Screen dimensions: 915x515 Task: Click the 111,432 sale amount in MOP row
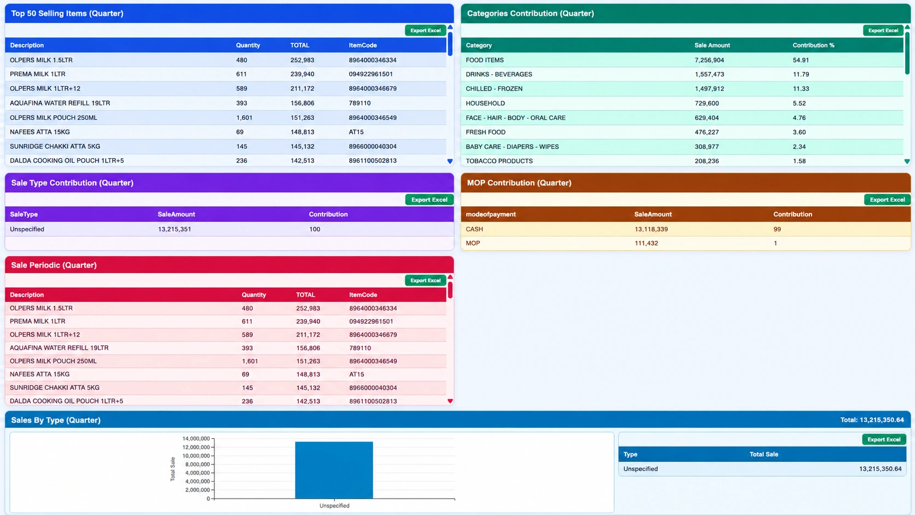click(x=646, y=244)
